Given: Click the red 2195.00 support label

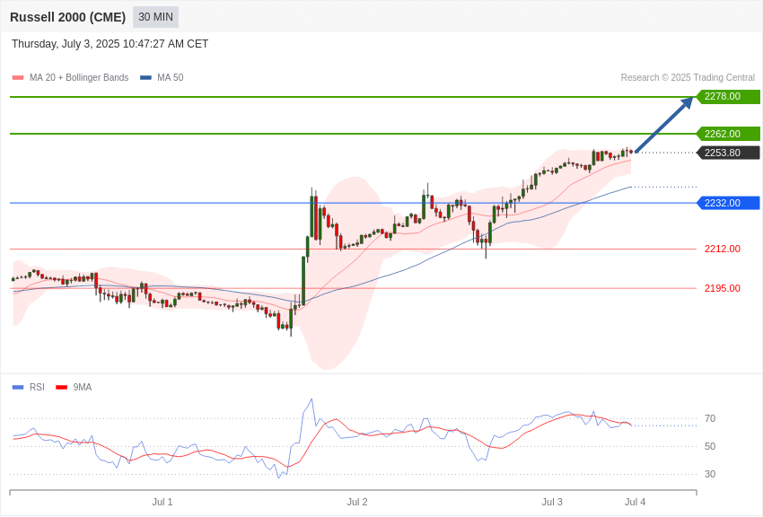Looking at the screenshot, I should click(722, 288).
